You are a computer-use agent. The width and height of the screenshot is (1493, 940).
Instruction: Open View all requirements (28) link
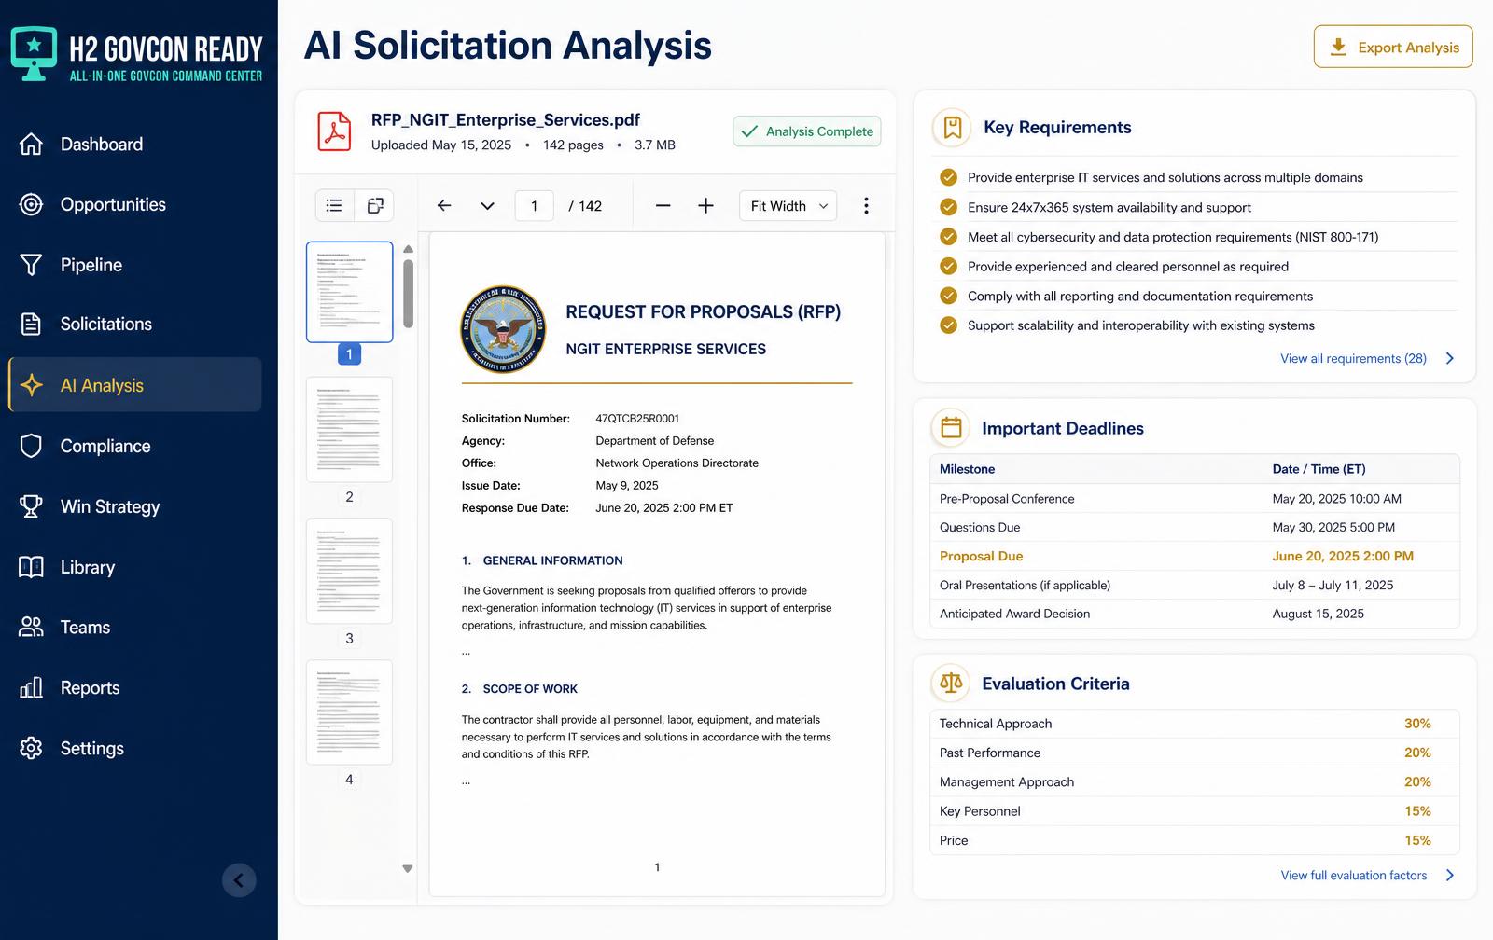1353,358
